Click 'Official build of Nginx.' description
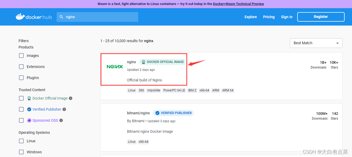Image resolution: width=352 pixels, height=157 pixels. click(145, 80)
